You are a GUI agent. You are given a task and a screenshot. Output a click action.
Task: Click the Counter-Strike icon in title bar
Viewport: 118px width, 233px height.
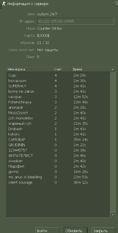[4, 4]
